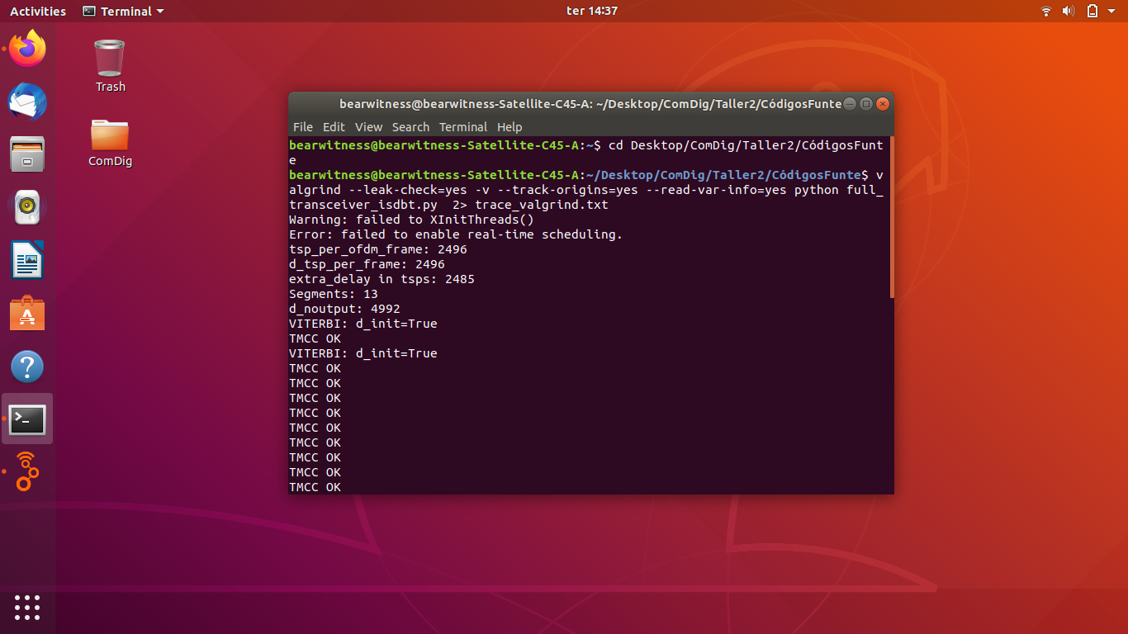The width and height of the screenshot is (1128, 634).
Task: Click the 'Error: failed to enable real-time scheduling.' line
Action: (x=456, y=234)
